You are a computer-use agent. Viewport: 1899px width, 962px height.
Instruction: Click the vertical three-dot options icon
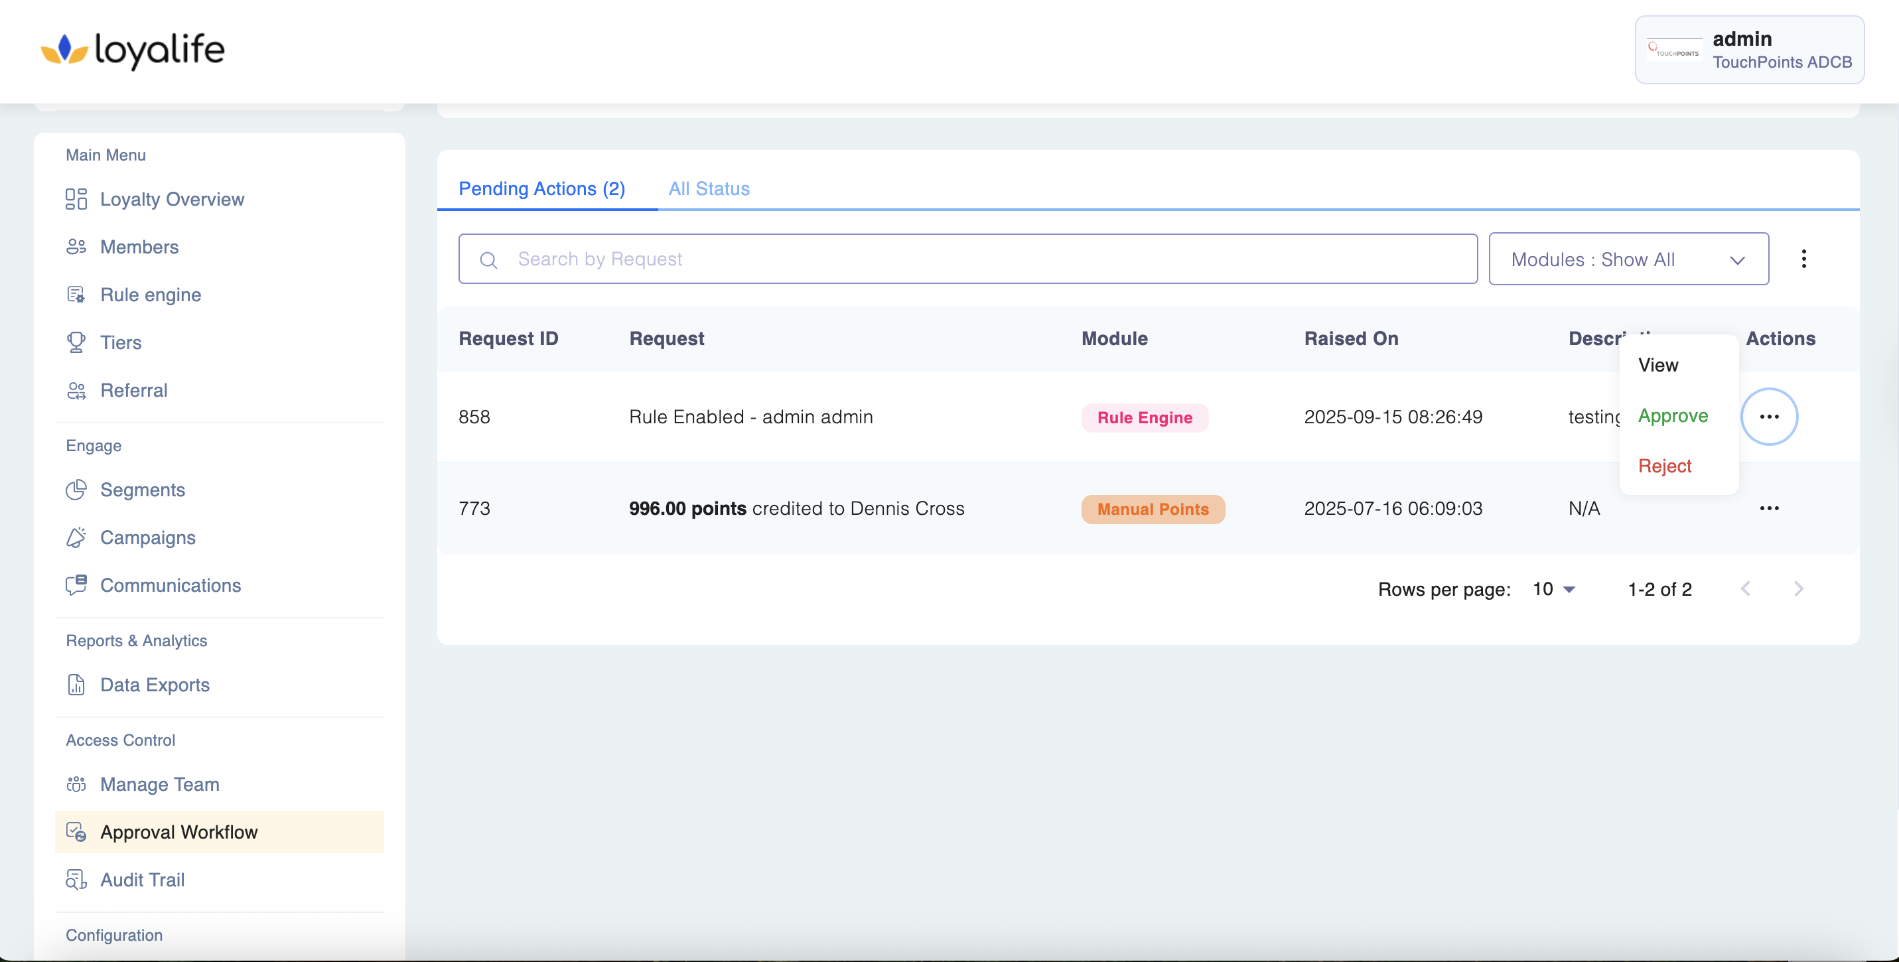tap(1803, 259)
